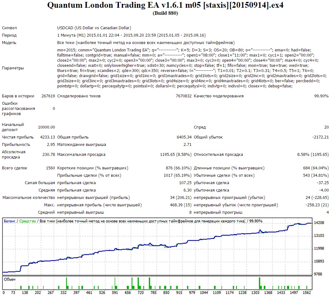Screen dimensions: 332x296
Task: Click the short positions value '876 (66.10%)'
Action: (178, 168)
